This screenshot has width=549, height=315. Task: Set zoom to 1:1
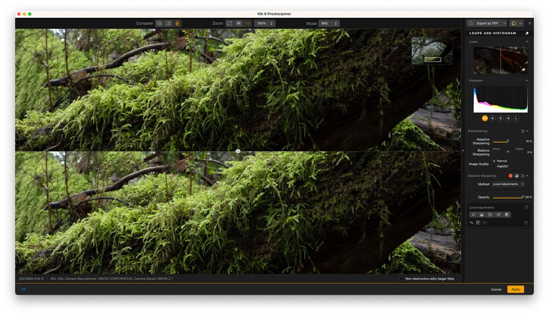coord(248,23)
